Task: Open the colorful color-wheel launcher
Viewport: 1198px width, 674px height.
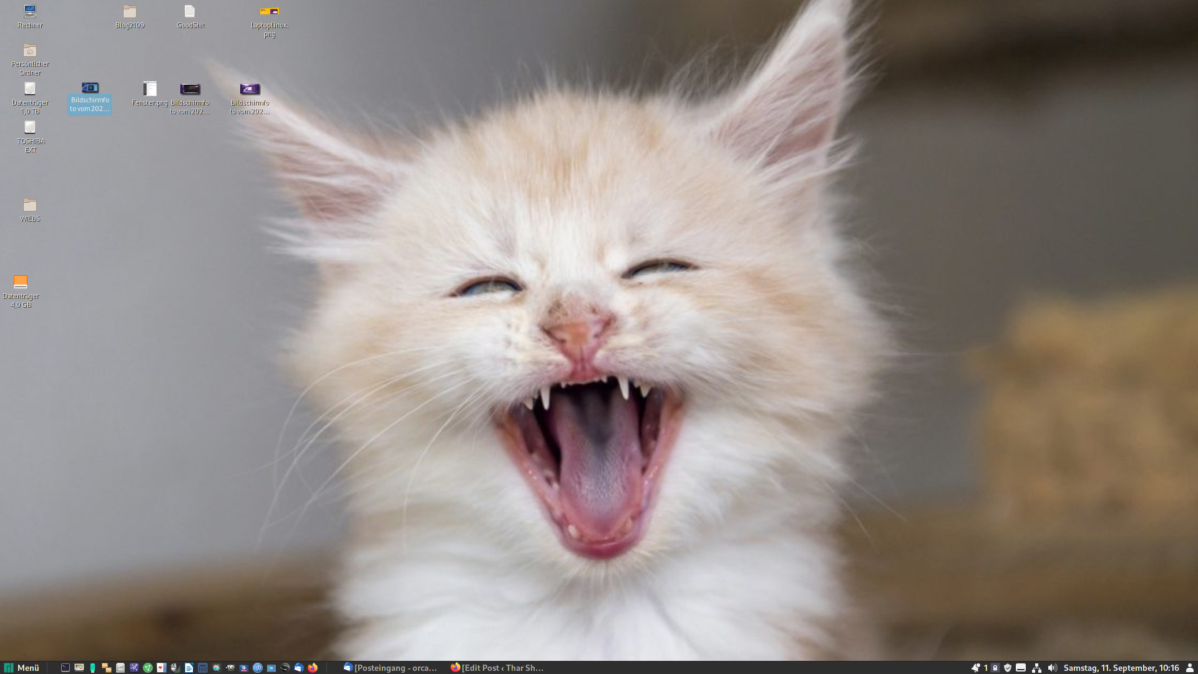Action: 217,668
